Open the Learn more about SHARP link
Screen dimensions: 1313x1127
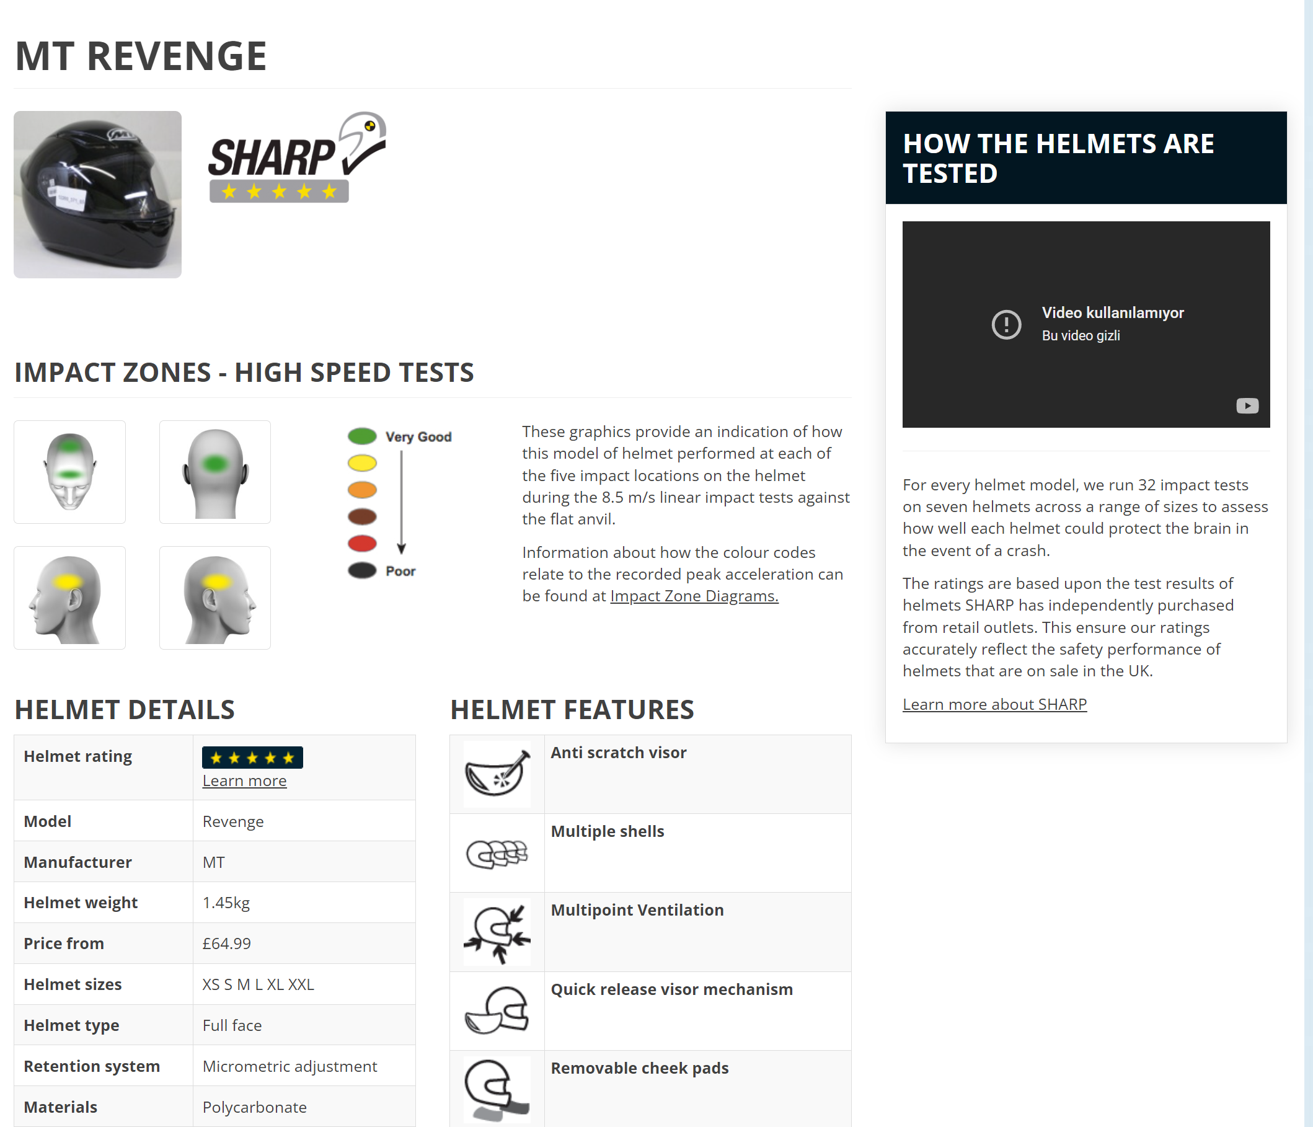pyautogui.click(x=994, y=704)
